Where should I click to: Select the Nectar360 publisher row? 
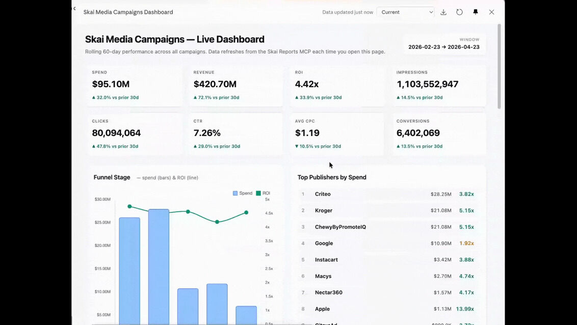(388, 292)
